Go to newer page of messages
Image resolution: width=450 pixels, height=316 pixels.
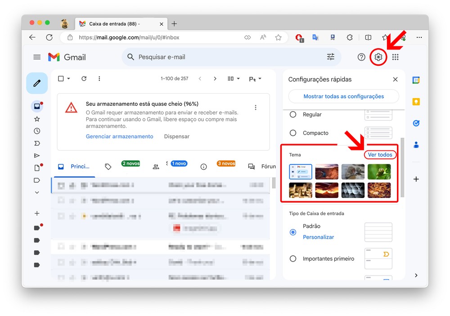200,79
